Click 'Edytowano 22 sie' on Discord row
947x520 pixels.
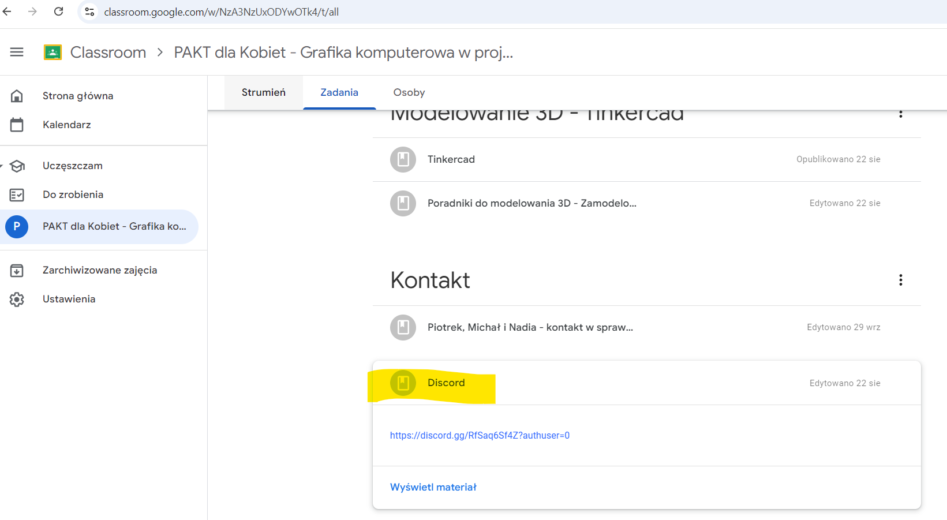[x=845, y=383]
